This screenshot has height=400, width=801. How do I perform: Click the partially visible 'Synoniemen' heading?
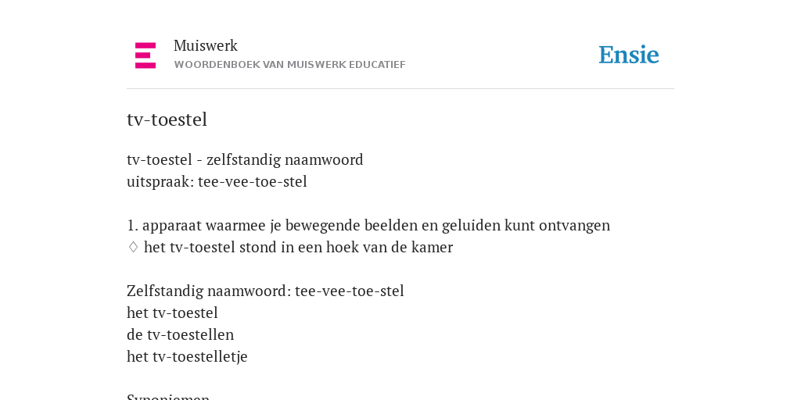pyautogui.click(x=168, y=396)
